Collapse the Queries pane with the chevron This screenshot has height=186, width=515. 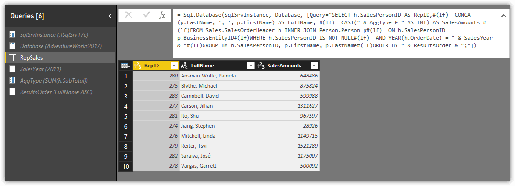(x=110, y=16)
